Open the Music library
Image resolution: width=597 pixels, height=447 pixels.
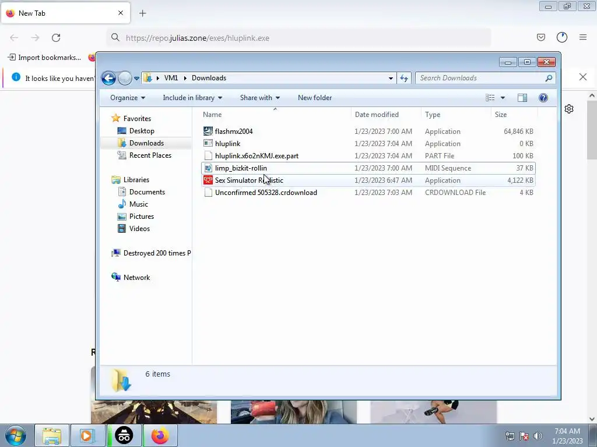pos(138,204)
